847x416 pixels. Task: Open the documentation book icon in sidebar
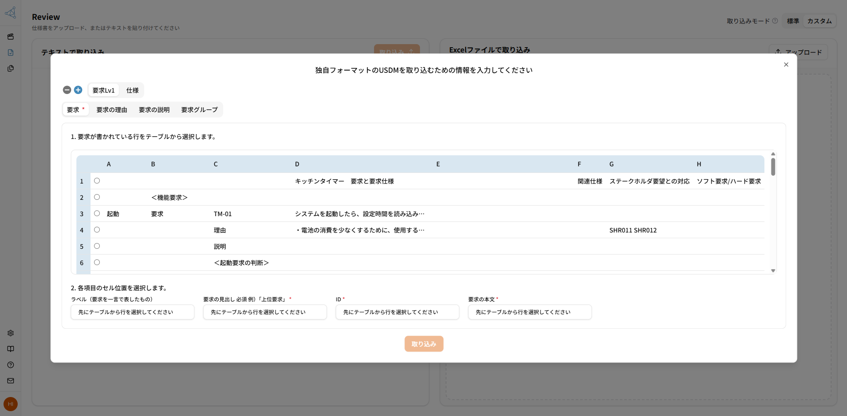point(11,349)
